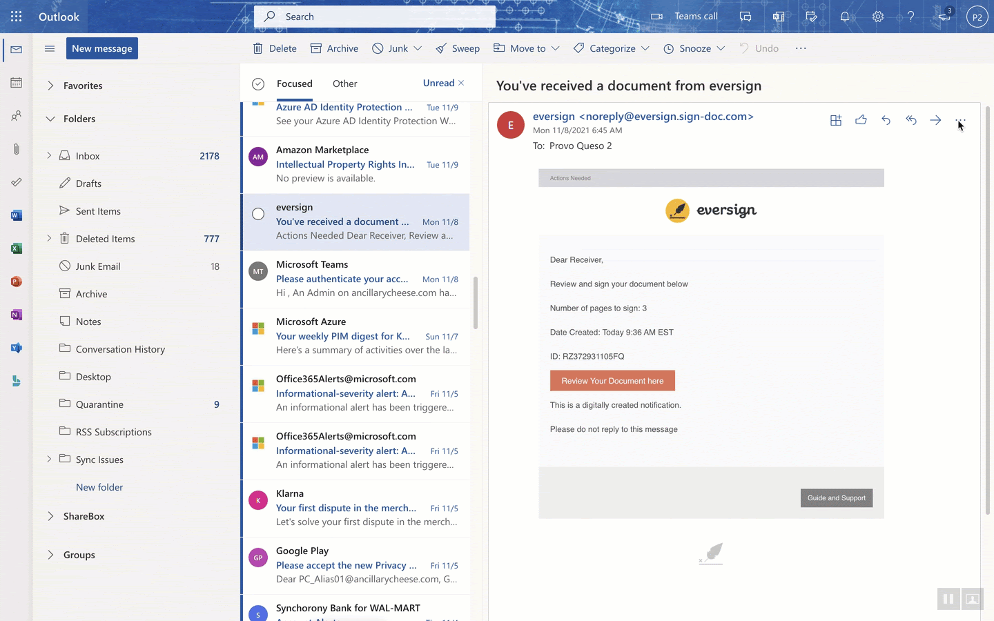
Task: Switch to the Other tab
Action: pos(344,83)
